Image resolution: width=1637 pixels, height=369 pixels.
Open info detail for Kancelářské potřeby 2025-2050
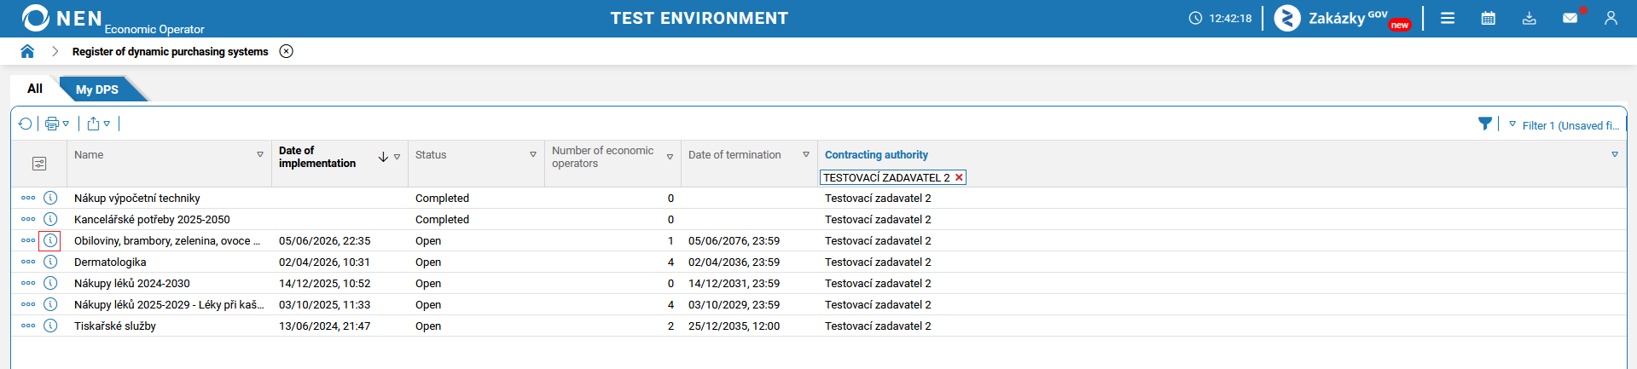50,219
